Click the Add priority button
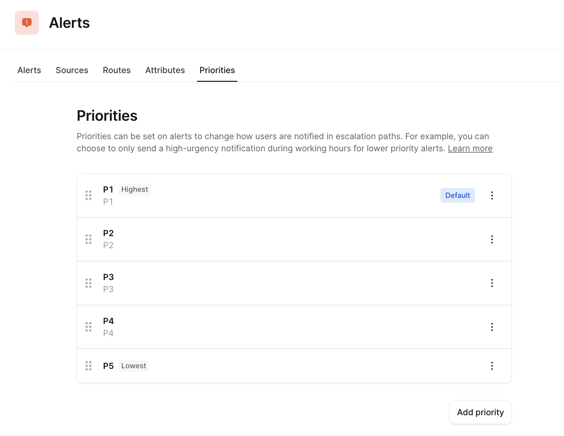 [x=480, y=412]
